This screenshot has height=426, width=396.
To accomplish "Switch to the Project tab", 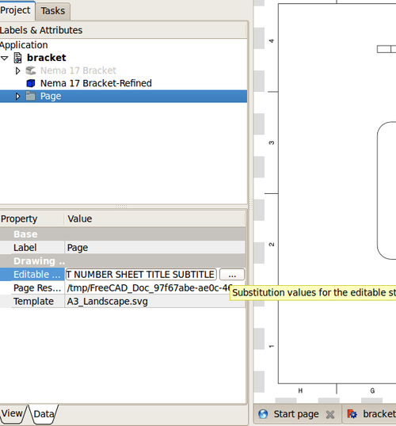I will tap(16, 10).
